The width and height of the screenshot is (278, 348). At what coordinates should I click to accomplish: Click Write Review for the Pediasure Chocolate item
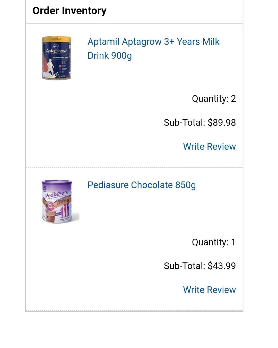[x=209, y=290]
